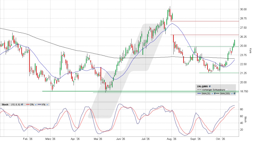Screen dimensions: 254x142
Task: Click the Kurs axis title
Action: [250, 51]
